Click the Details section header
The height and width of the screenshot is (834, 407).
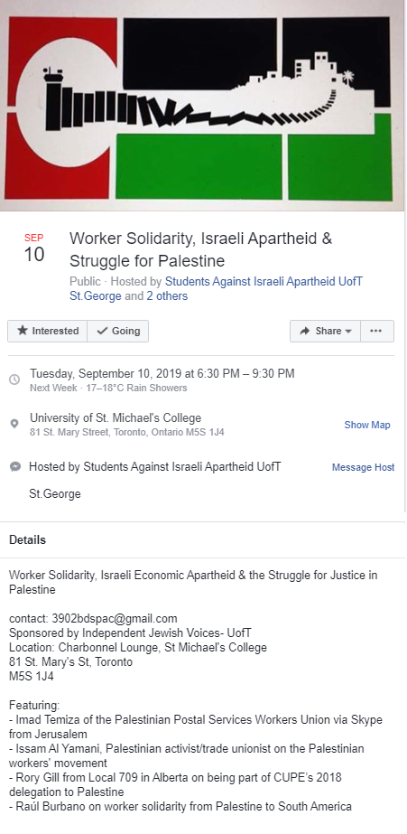pos(28,539)
